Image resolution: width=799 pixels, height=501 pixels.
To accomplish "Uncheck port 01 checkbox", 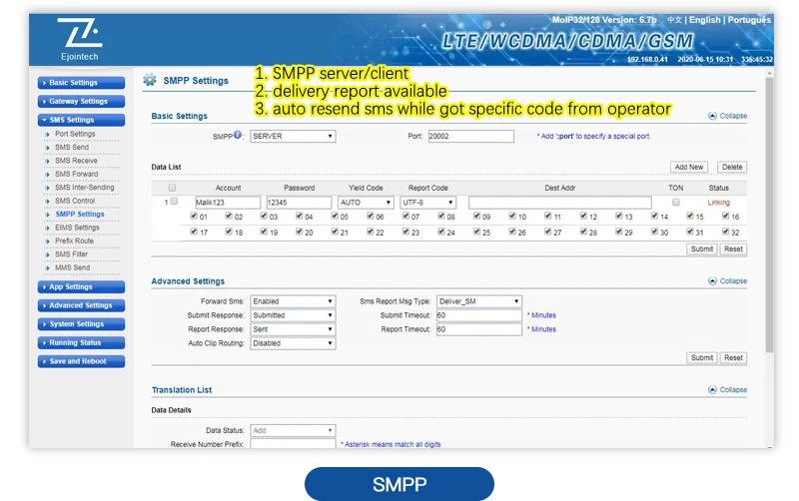I will (x=194, y=216).
